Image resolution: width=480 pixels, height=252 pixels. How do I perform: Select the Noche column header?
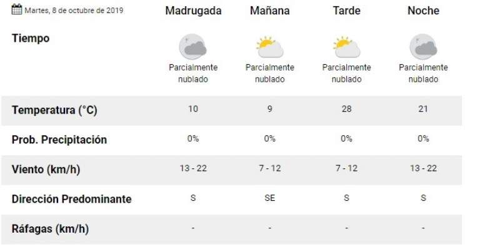pyautogui.click(x=423, y=11)
